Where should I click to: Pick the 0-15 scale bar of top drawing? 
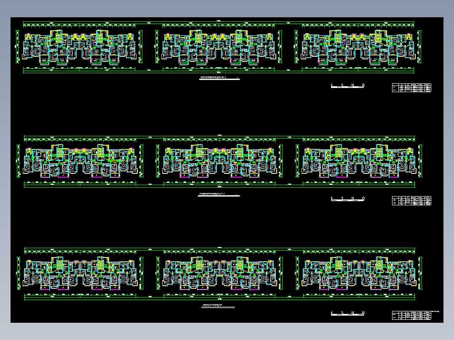coord(348,86)
